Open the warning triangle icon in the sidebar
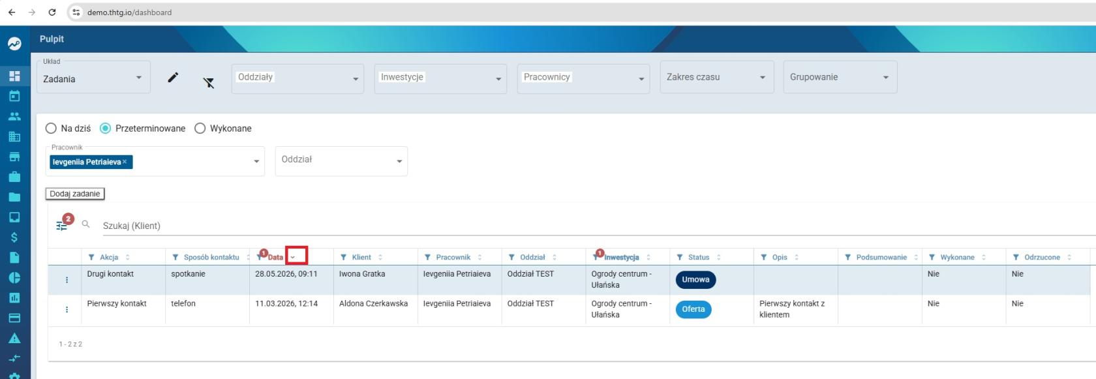The width and height of the screenshot is (1096, 379). [14, 338]
